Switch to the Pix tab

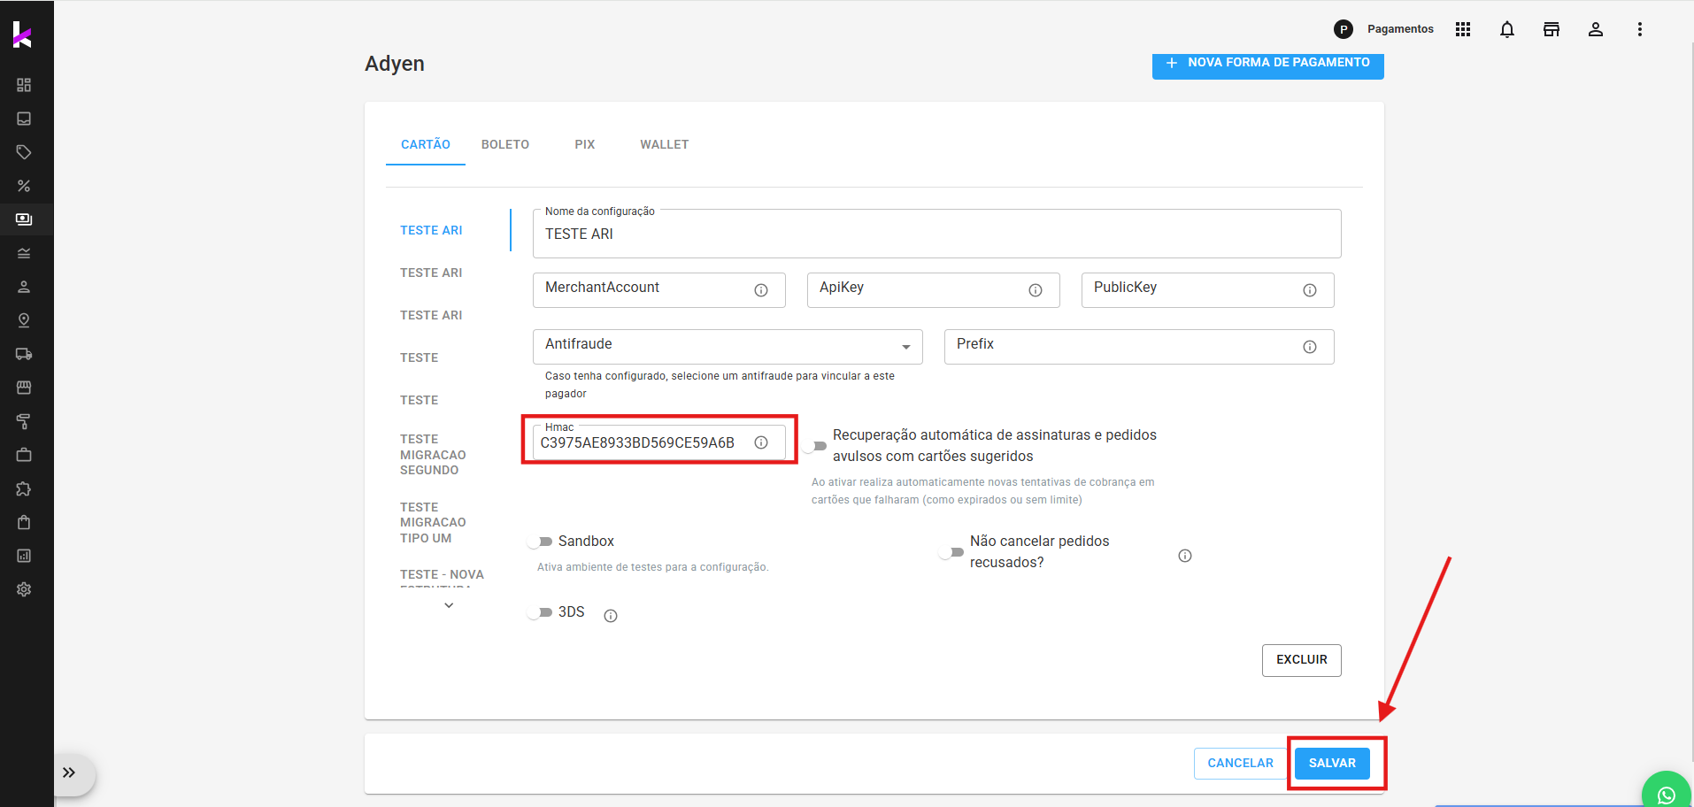(585, 144)
